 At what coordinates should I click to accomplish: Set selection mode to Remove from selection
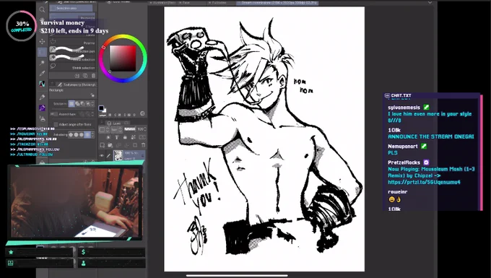click(x=82, y=104)
